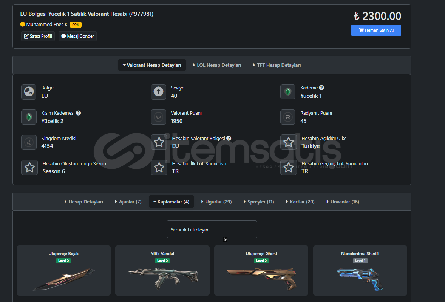Buy now with Hemen Satın Al

[376, 30]
